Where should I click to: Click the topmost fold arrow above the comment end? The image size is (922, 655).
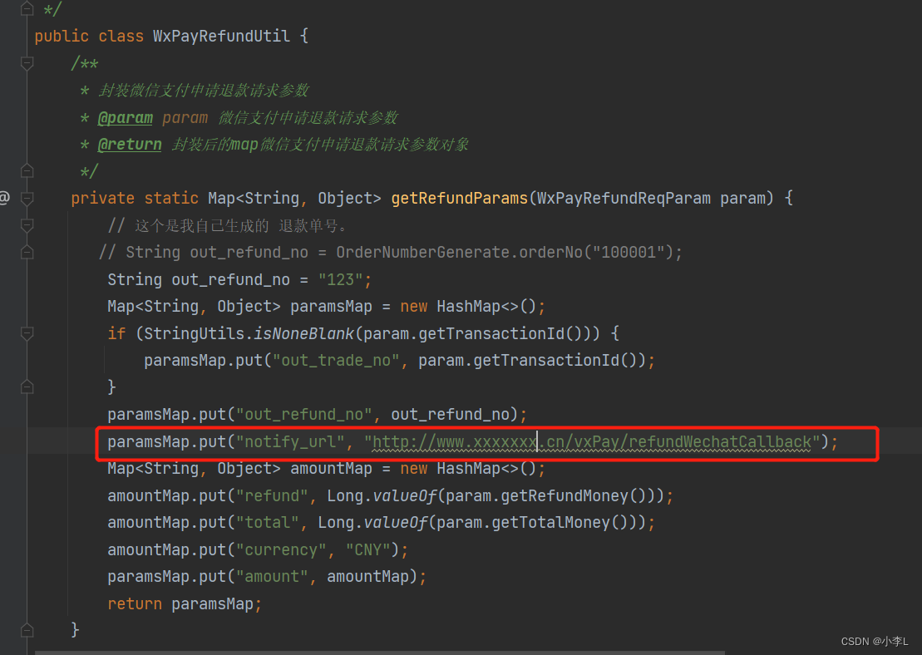pos(27,8)
